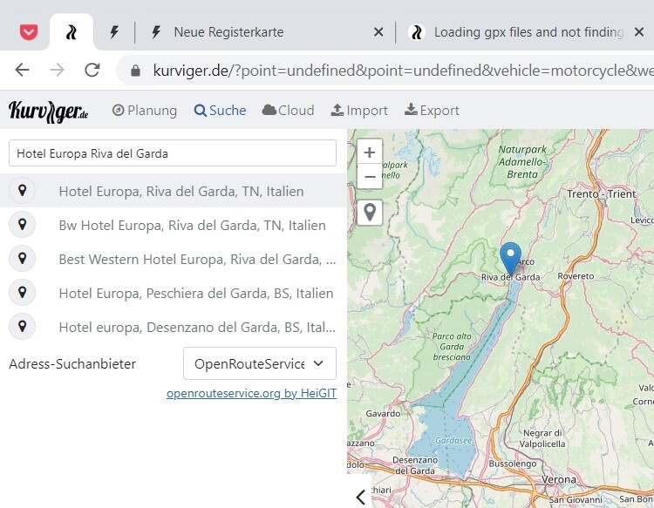Zoom in on the map
654x508 pixels.
(x=370, y=152)
